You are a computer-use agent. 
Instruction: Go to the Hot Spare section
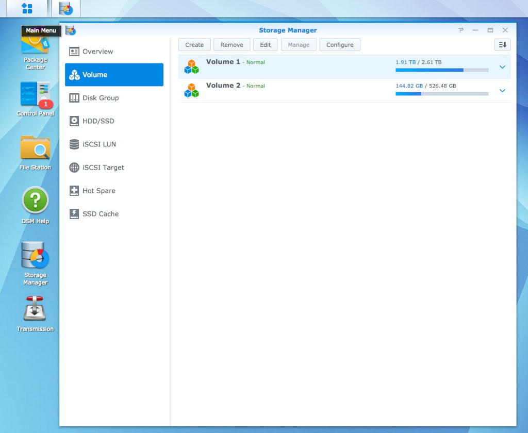[114, 191]
